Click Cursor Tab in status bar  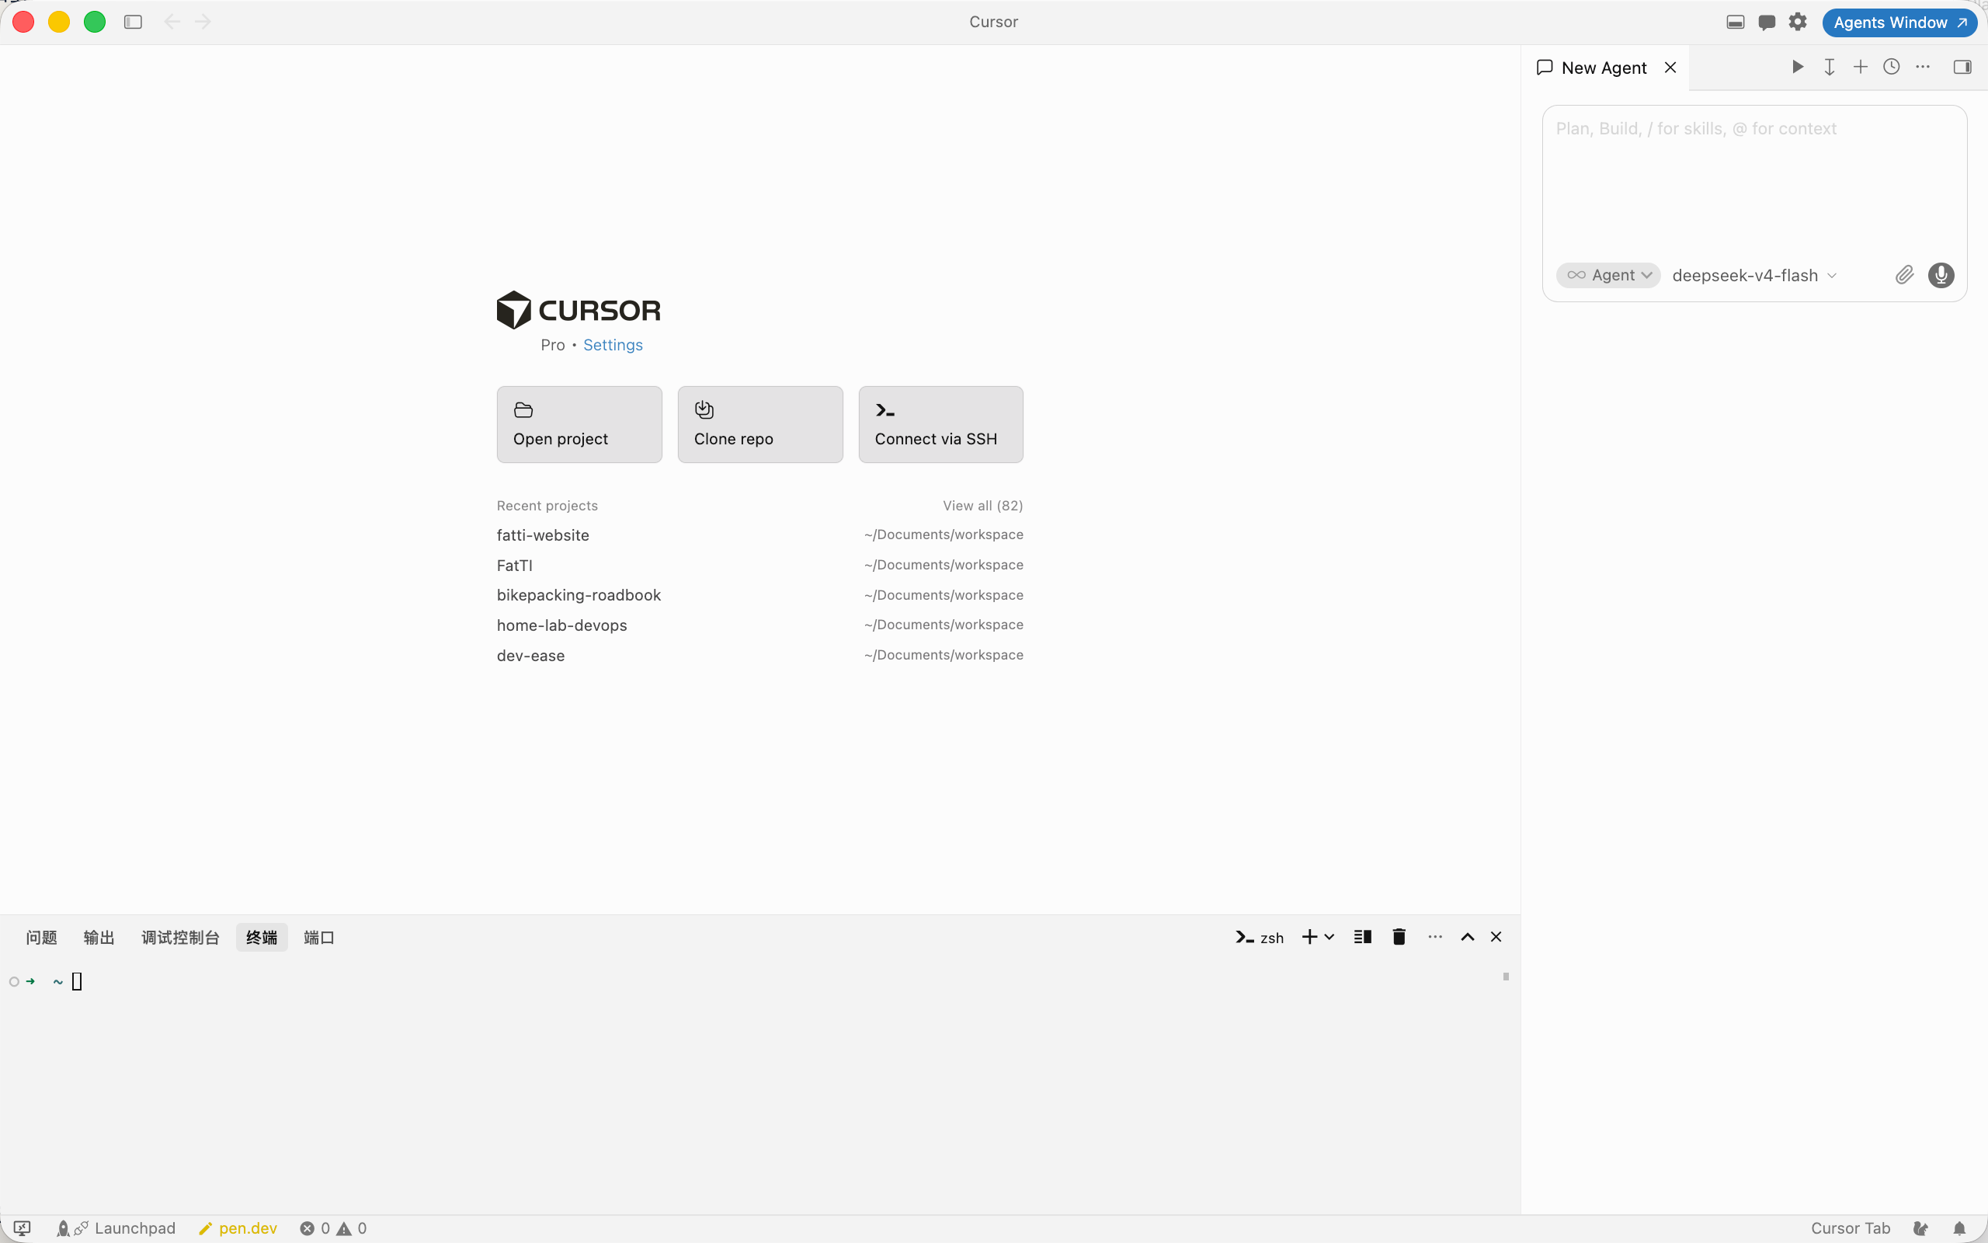pos(1850,1228)
